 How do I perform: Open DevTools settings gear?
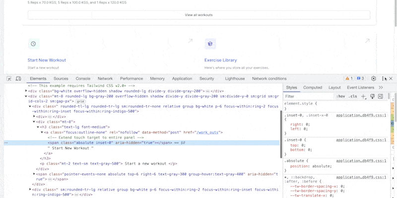point(374,79)
